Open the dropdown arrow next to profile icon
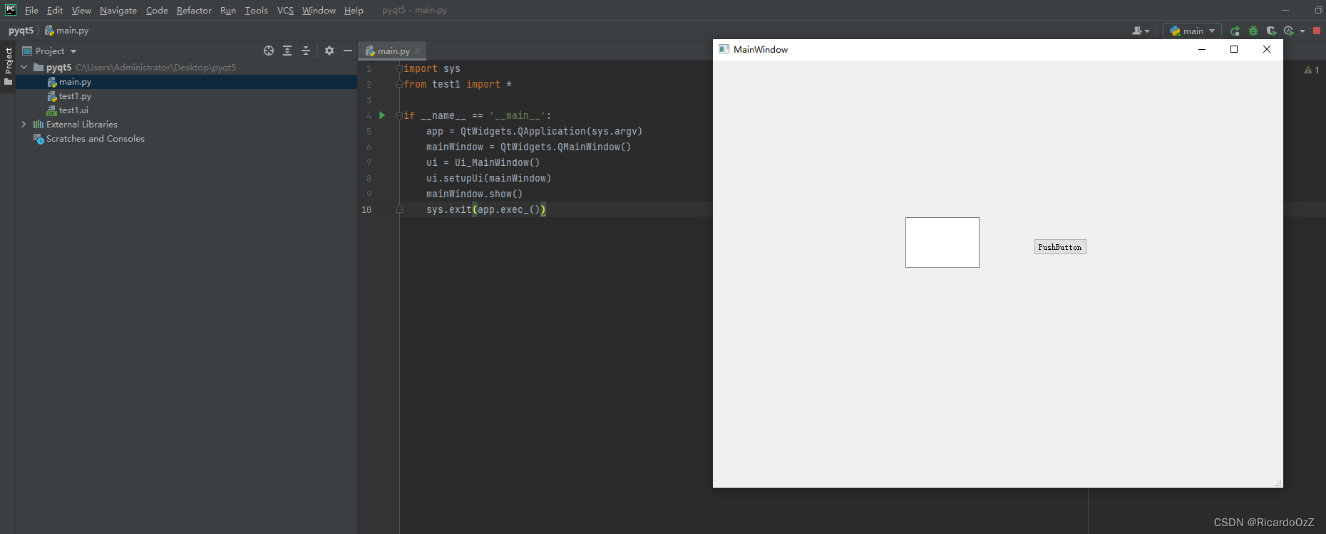 pyautogui.click(x=1302, y=31)
